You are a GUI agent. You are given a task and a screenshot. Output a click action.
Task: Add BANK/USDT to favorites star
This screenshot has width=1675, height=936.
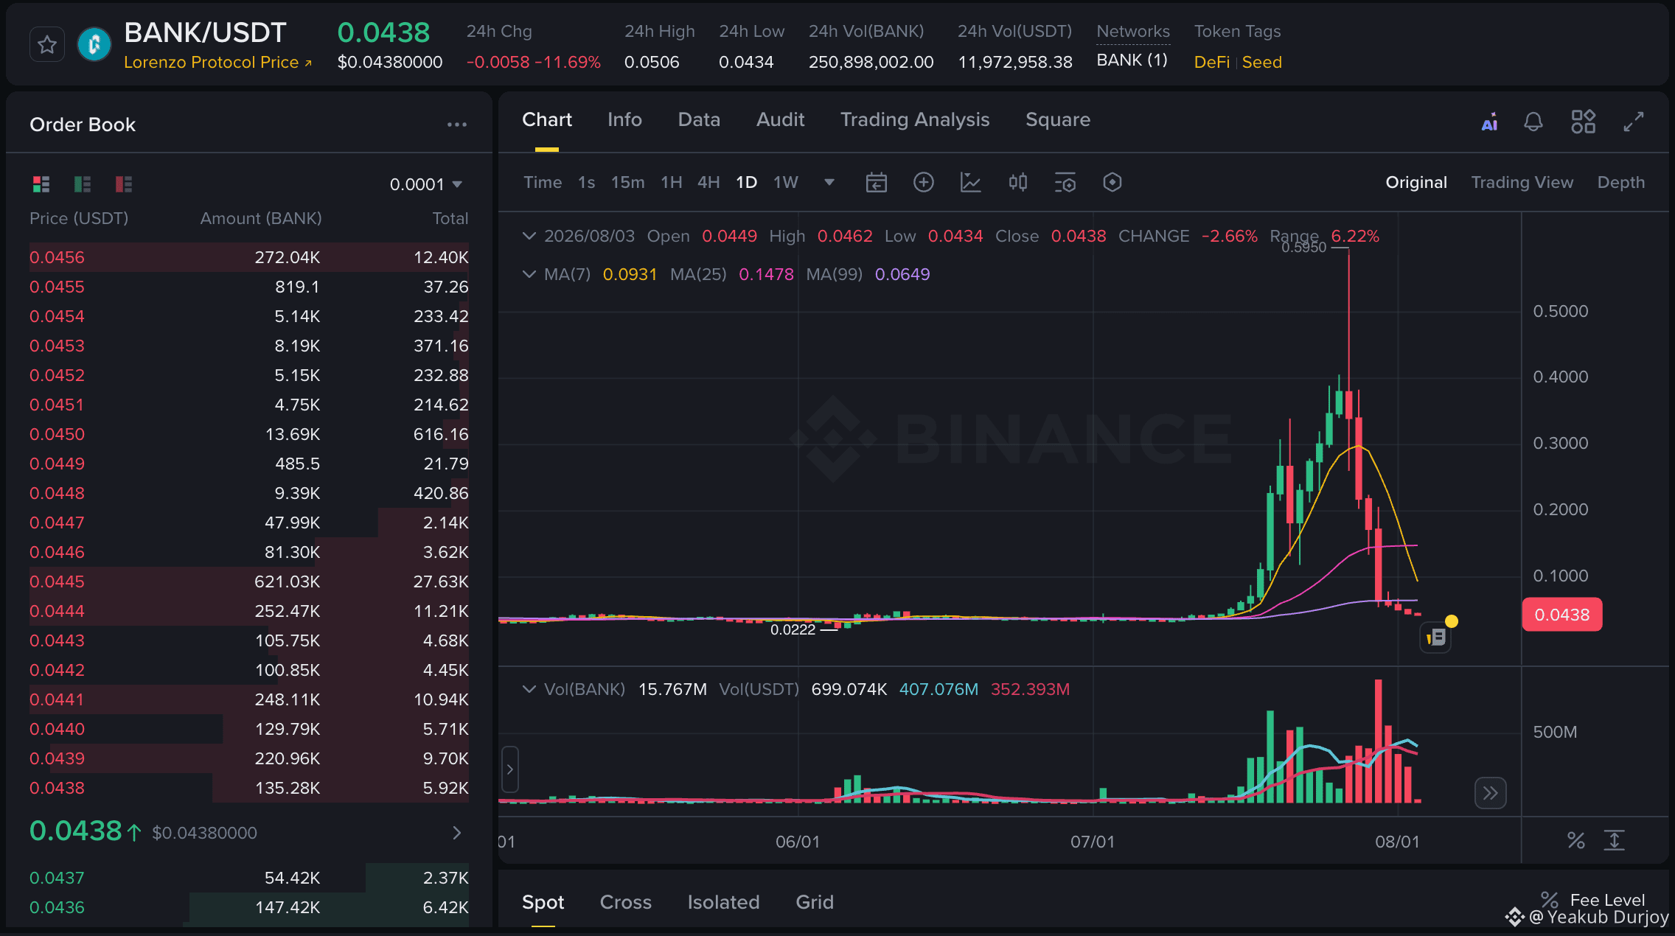click(47, 45)
